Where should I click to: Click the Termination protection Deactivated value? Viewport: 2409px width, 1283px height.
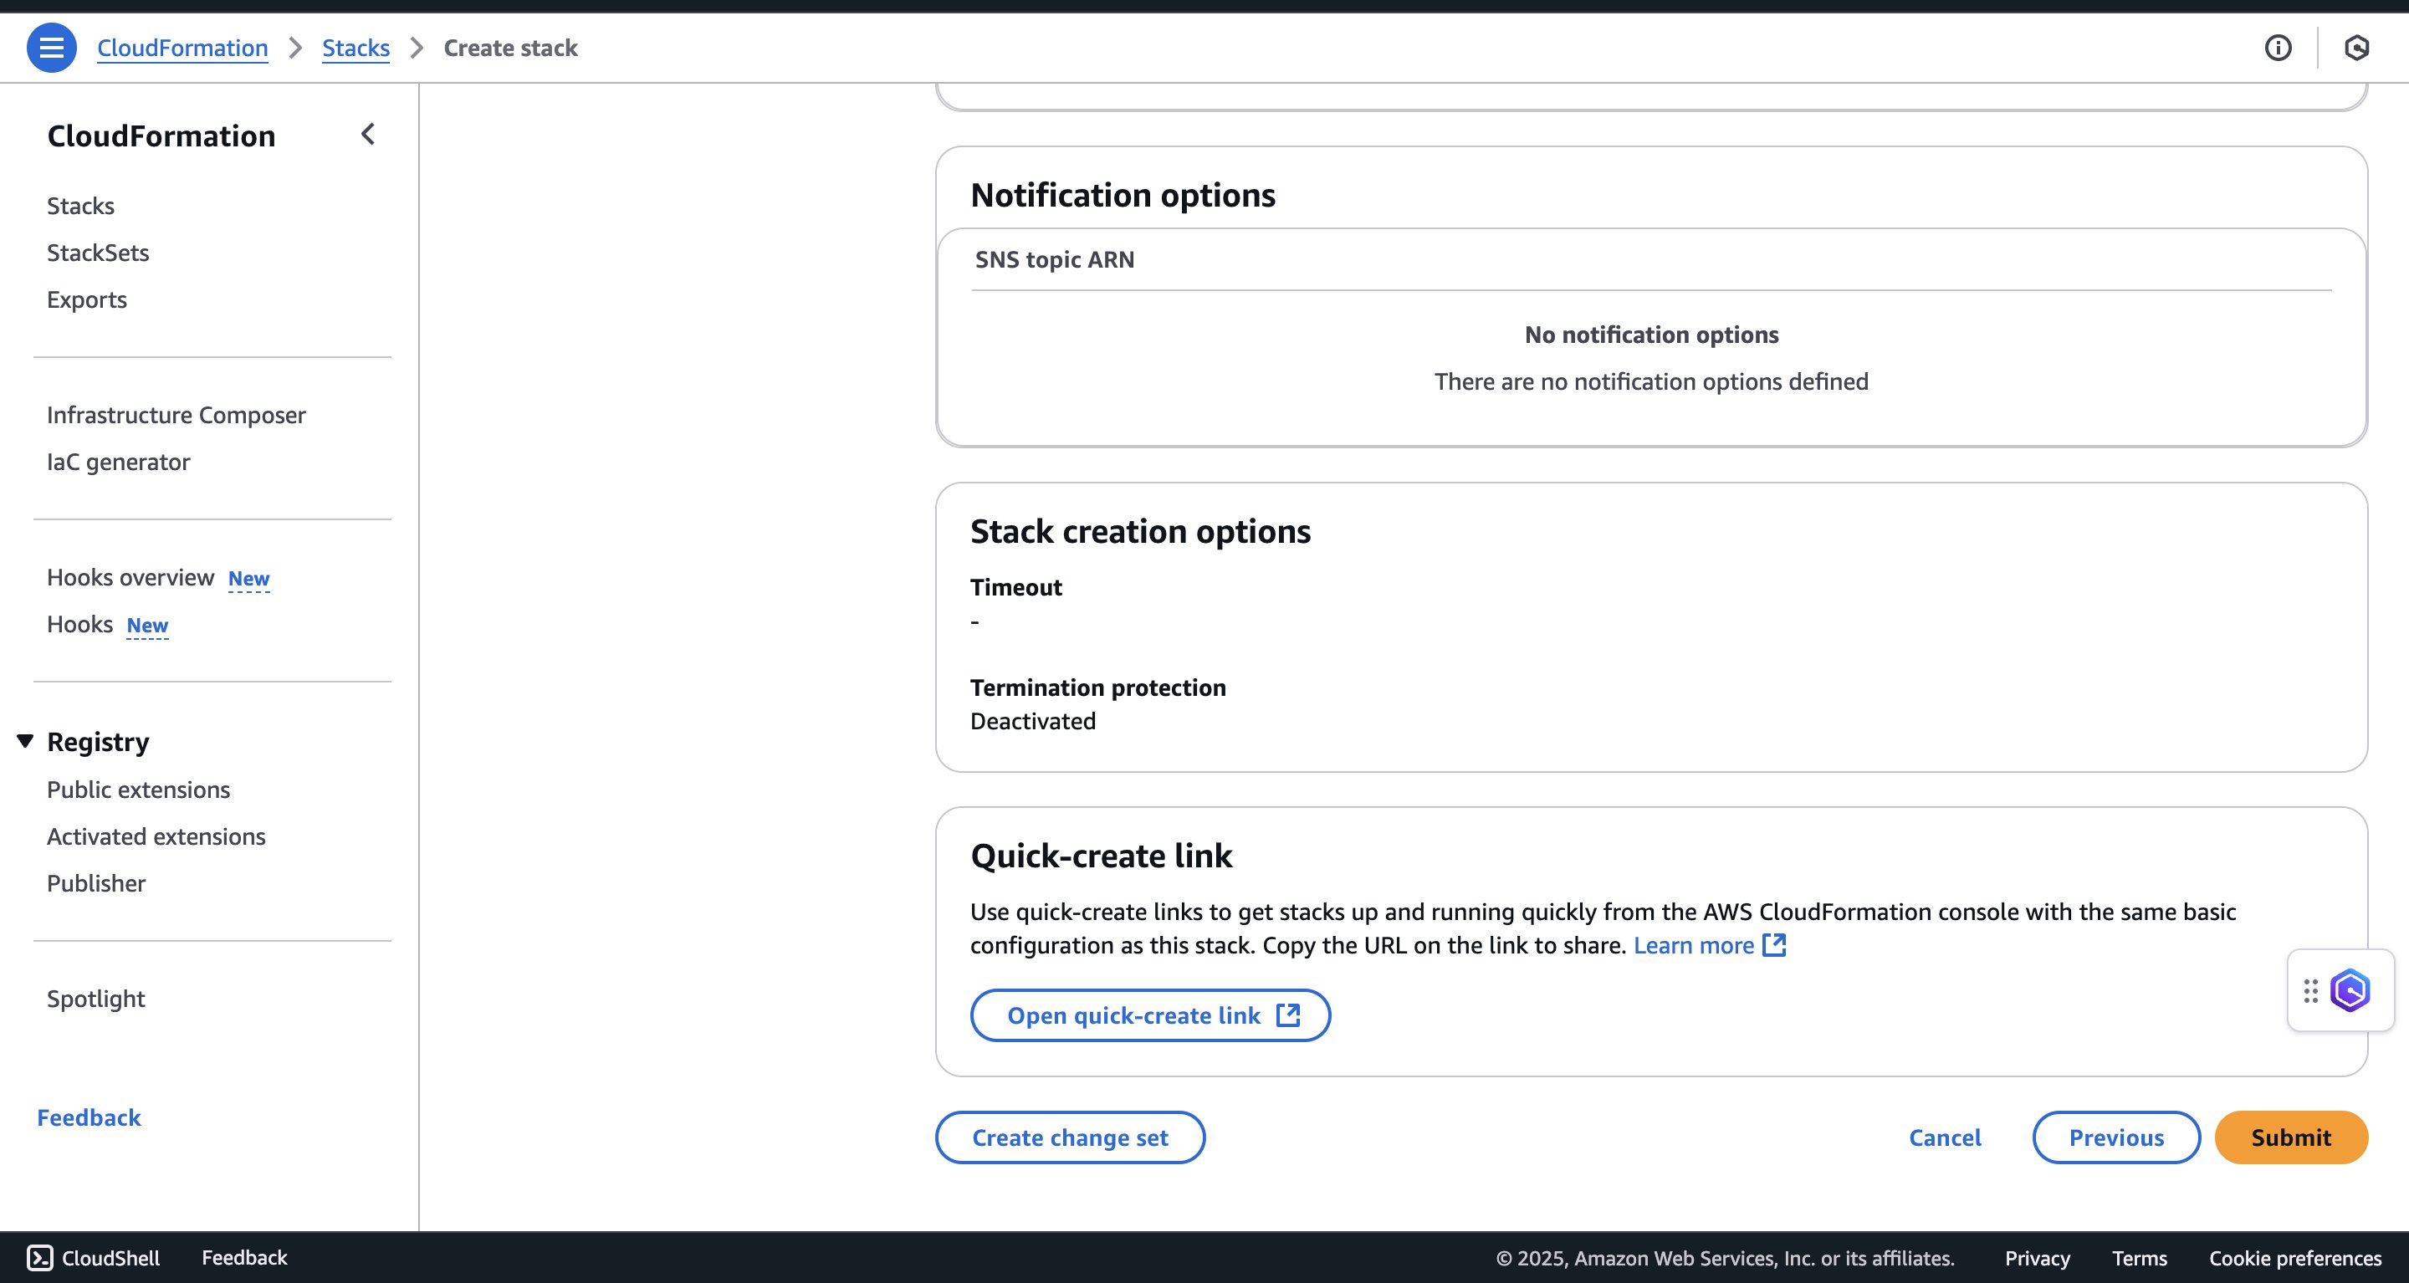pyautogui.click(x=1032, y=721)
